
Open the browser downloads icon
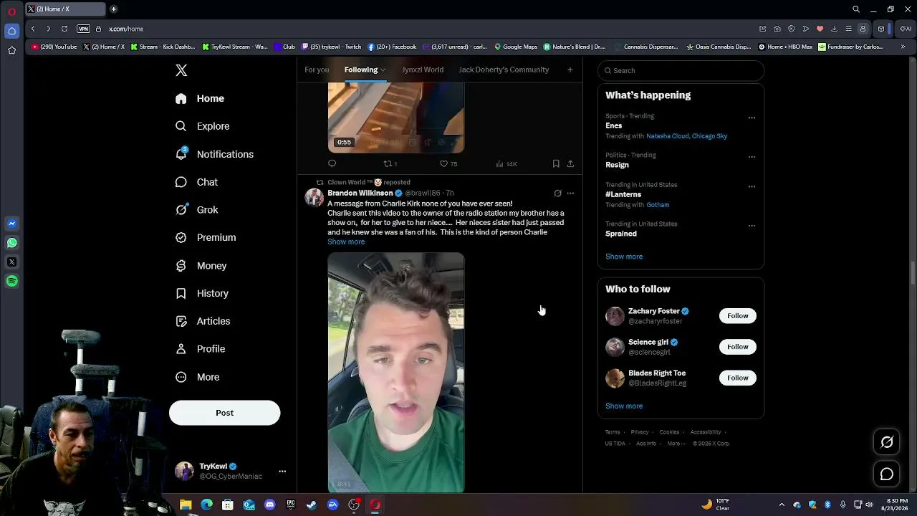[835, 29]
